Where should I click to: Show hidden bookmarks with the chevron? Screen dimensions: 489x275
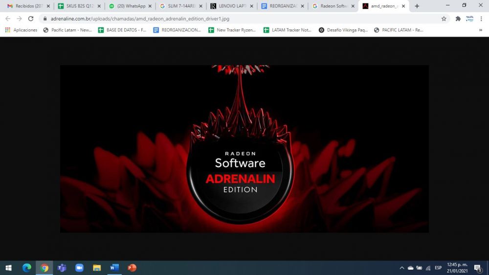481,30
